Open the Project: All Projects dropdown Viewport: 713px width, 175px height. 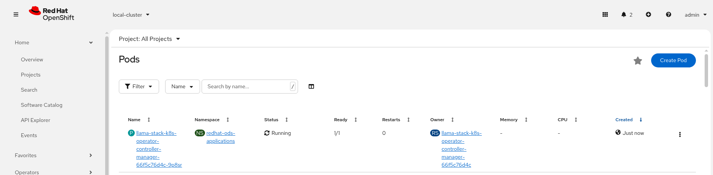149,39
